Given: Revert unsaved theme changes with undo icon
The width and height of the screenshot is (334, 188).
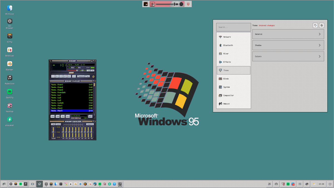Looking at the screenshot, I should 315,25.
